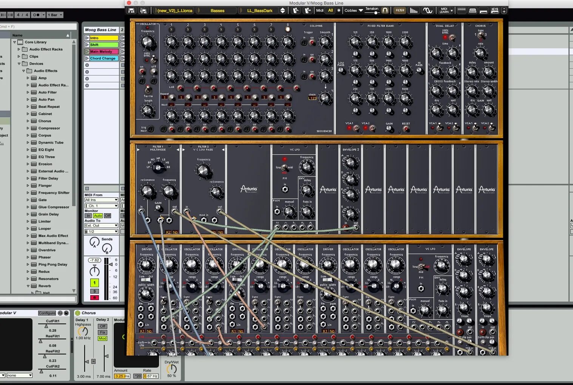Click the Send B knob
This screenshot has height=385, width=573.
(x=107, y=248)
